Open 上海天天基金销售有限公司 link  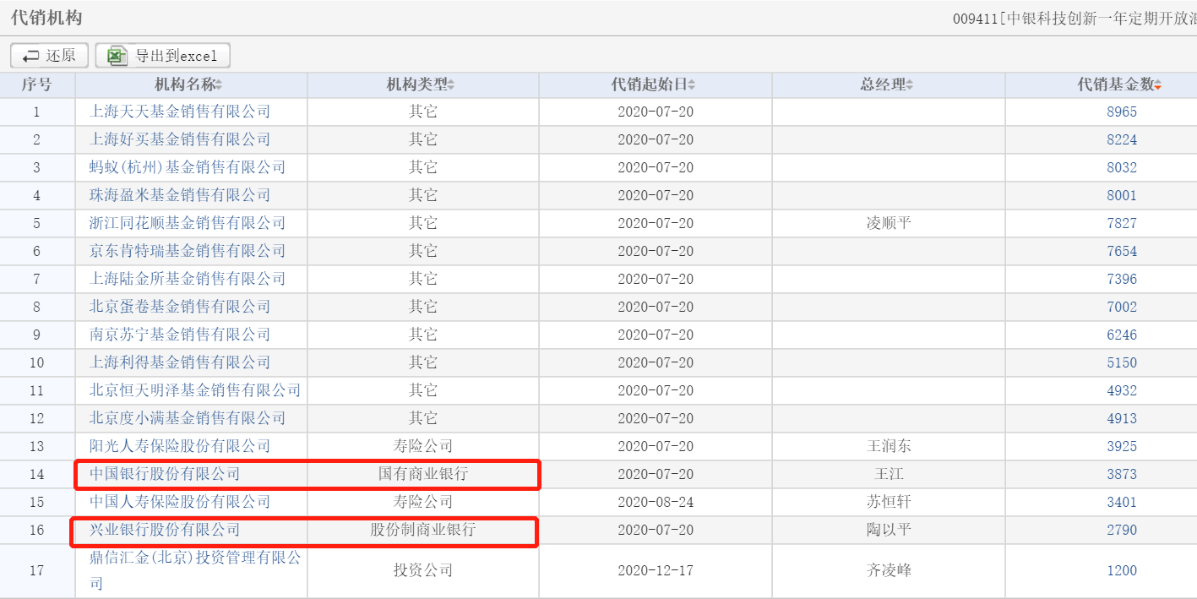(180, 112)
